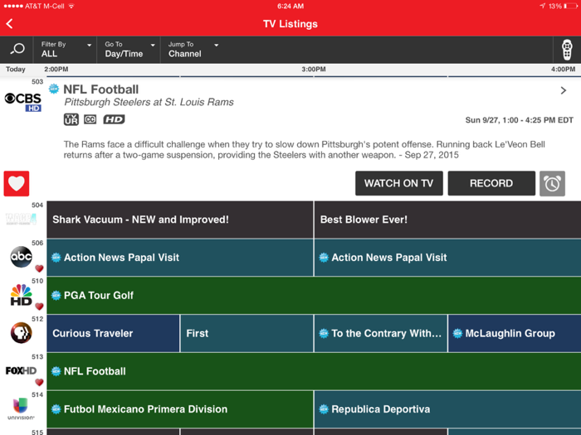The image size is (581, 435).
Task: Click the Today label in timeline
Action: 16,69
